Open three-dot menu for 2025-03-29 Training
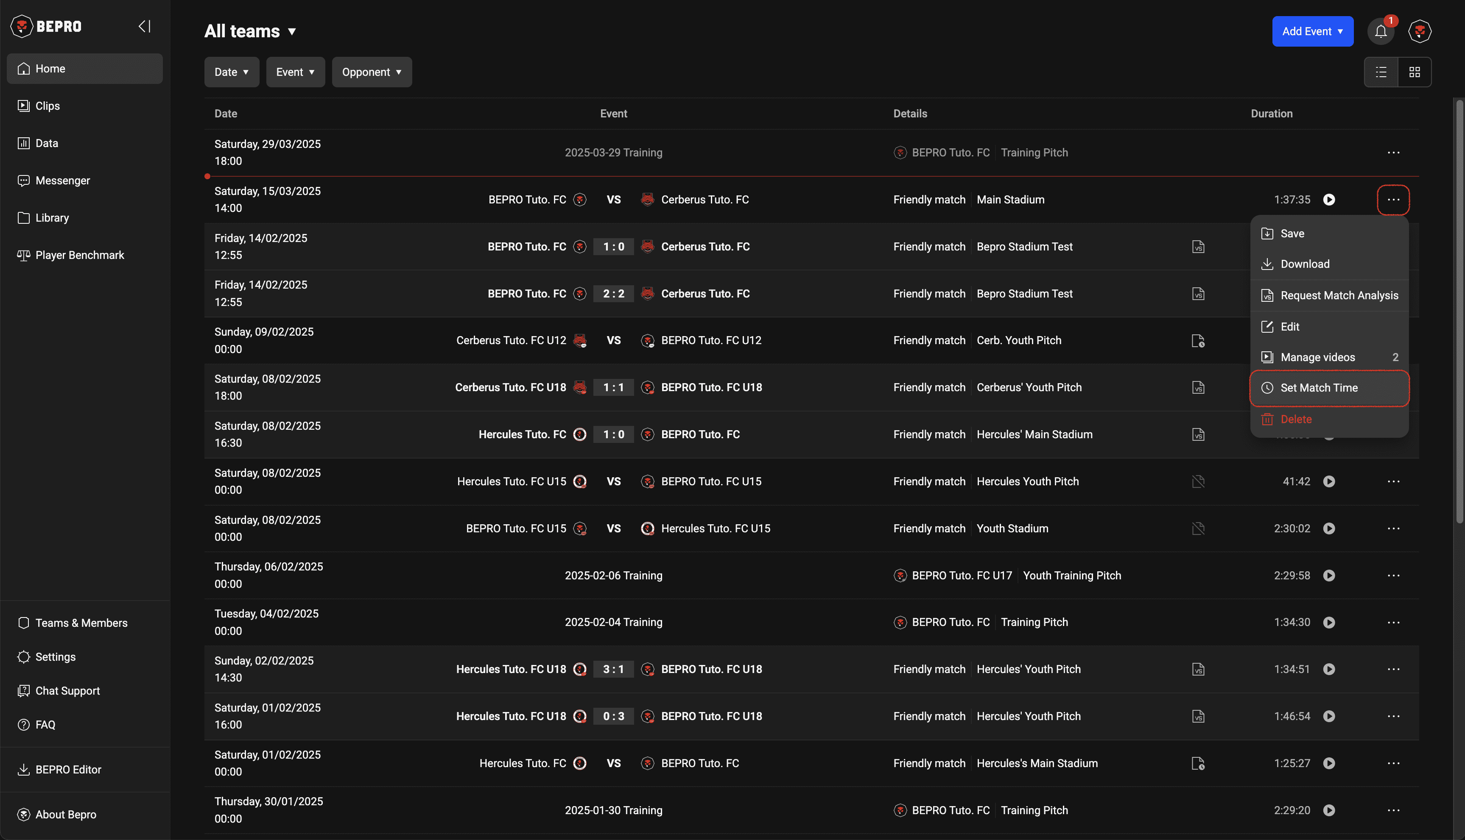Viewport: 1465px width, 840px height. (x=1393, y=153)
